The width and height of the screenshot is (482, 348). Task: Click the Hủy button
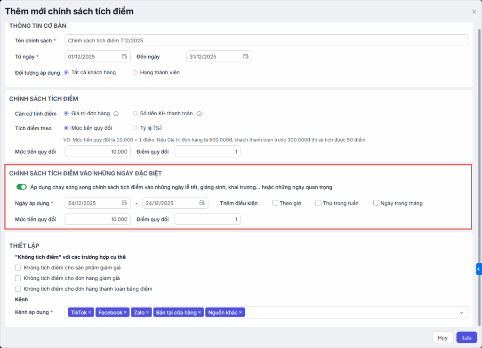[x=442, y=338]
